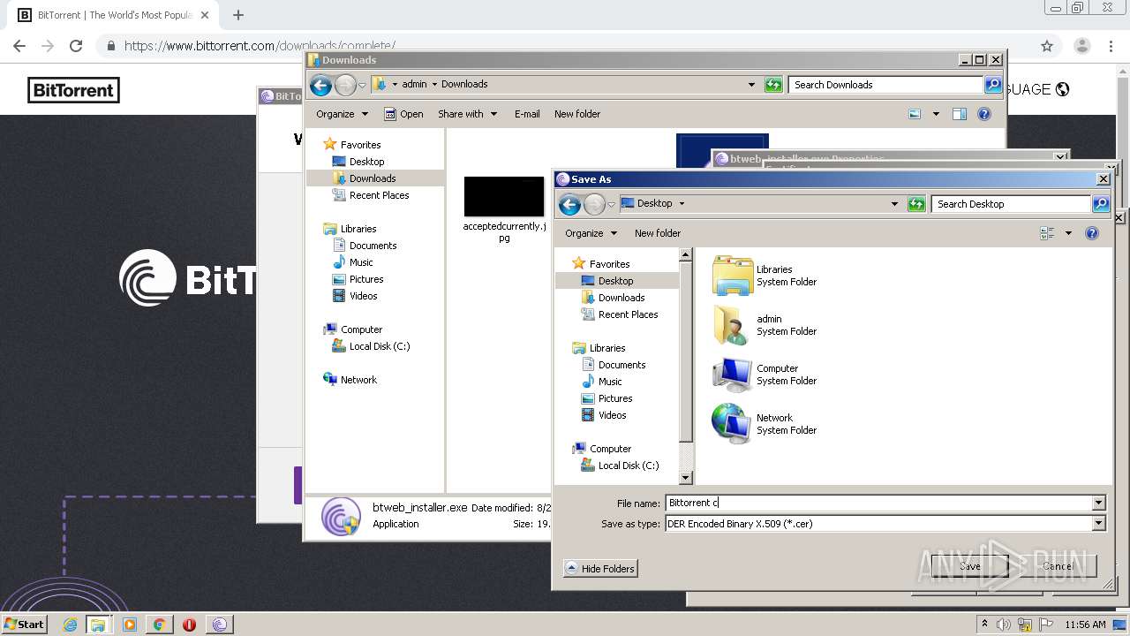Click Internet Explorer taskbar icon

71,625
